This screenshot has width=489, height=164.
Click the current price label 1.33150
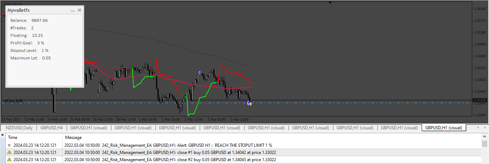coord(479,100)
